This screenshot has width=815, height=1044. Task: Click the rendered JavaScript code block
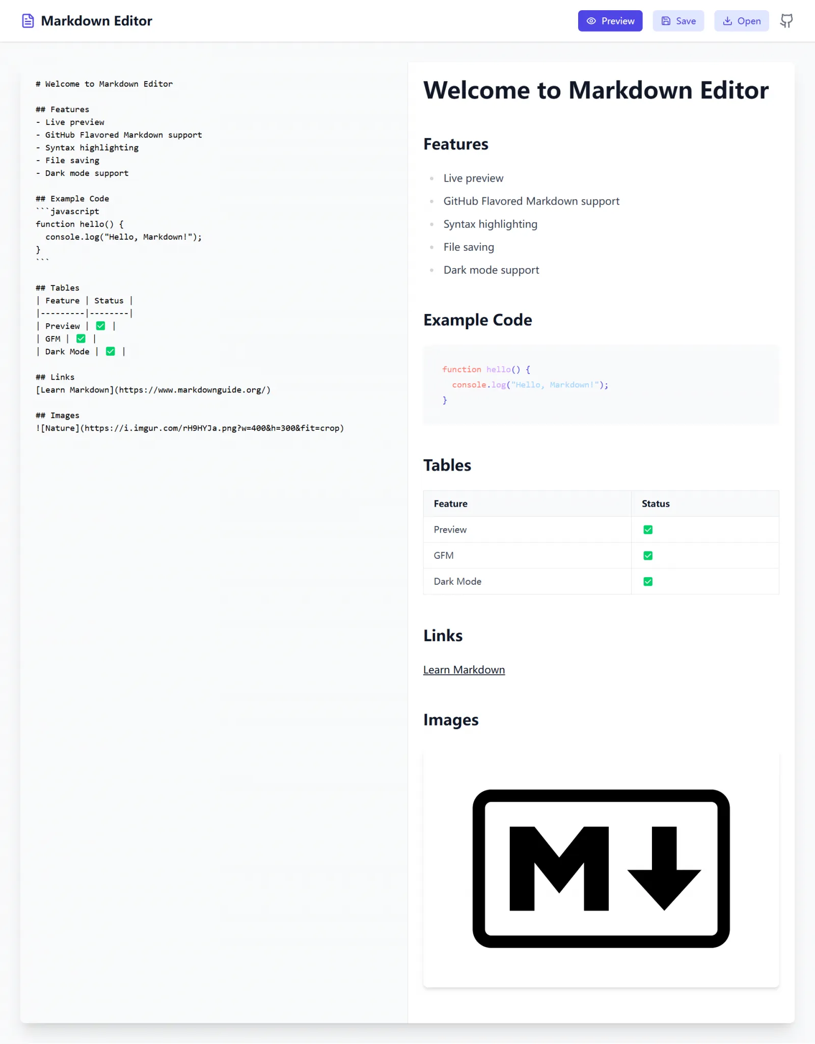(601, 385)
